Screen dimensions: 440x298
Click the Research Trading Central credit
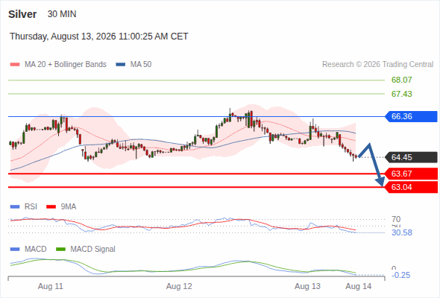[x=377, y=65]
